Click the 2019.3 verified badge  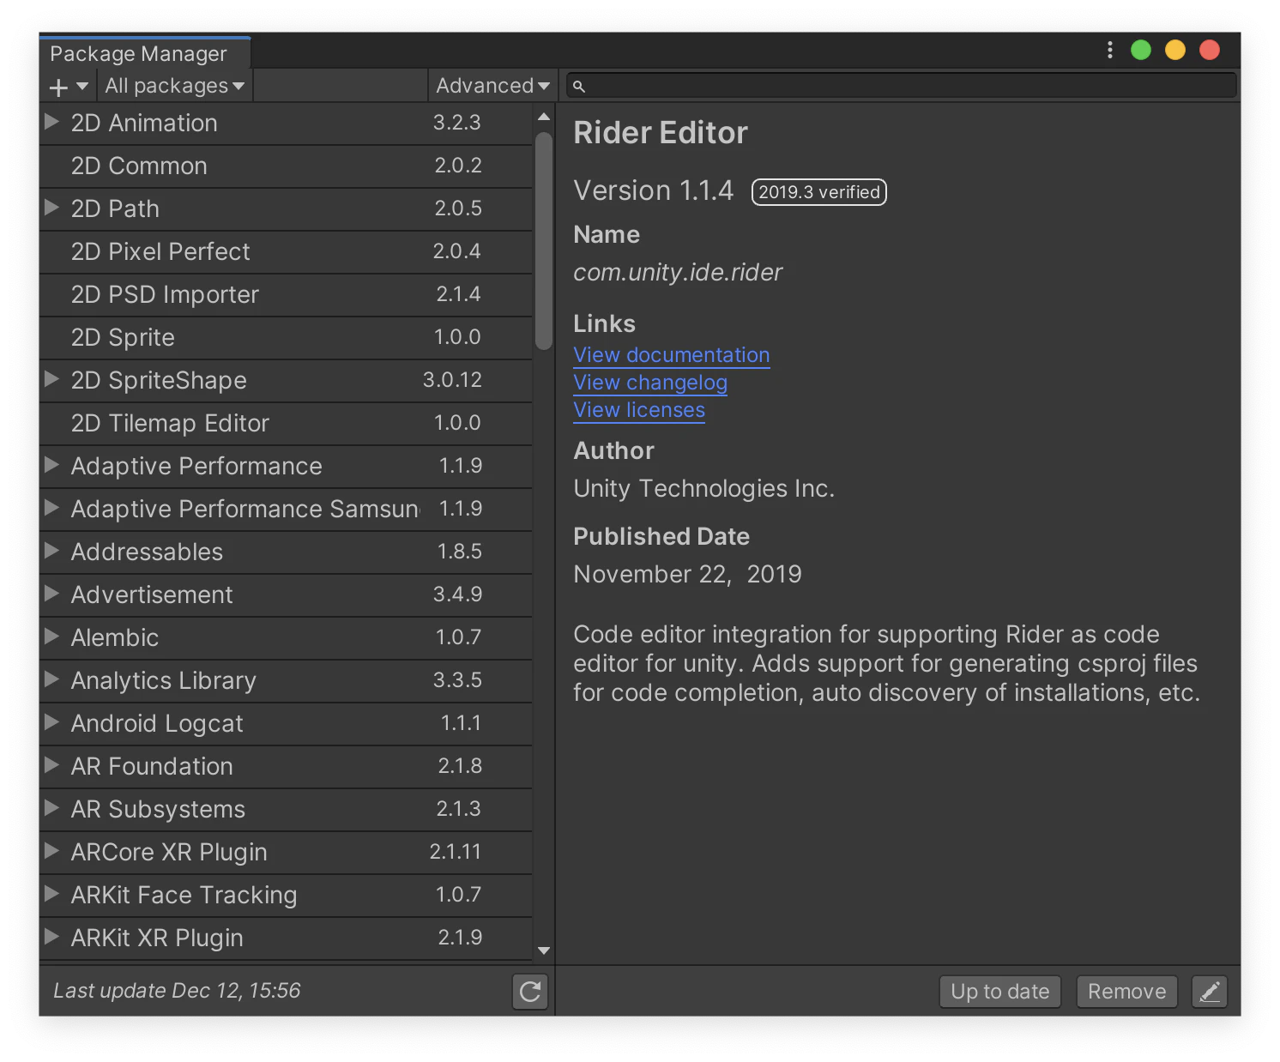point(819,192)
